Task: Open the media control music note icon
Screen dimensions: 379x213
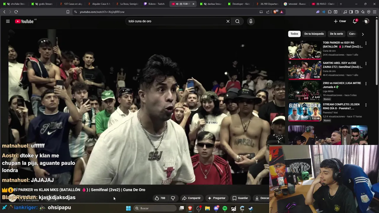Action: 345,12
